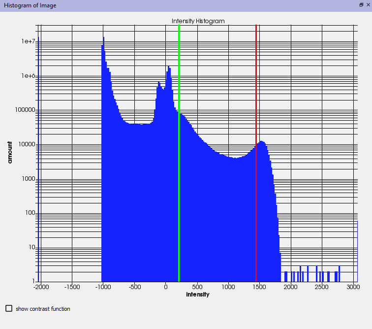The height and width of the screenshot is (329, 372).
Task: Click the Intensity Histogram title
Action: [198, 21]
